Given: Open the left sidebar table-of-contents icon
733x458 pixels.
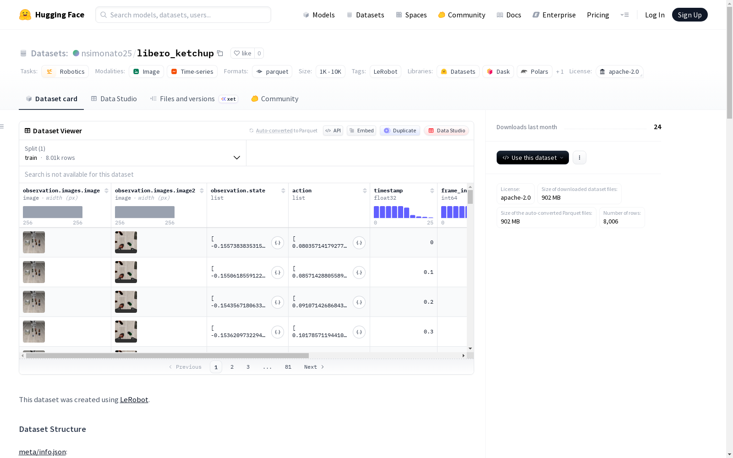Looking at the screenshot, I should pos(2,126).
